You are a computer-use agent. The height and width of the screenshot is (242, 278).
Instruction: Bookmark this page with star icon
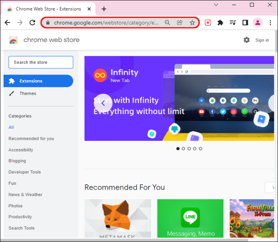point(192,23)
